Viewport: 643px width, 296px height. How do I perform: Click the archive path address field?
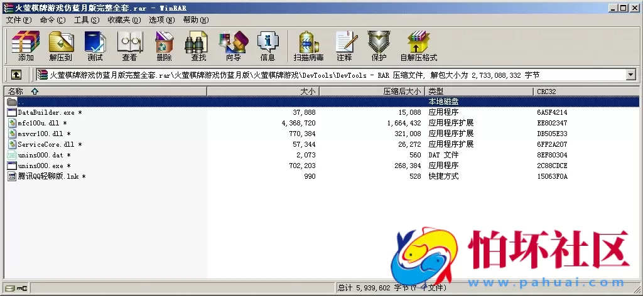tap(331, 75)
